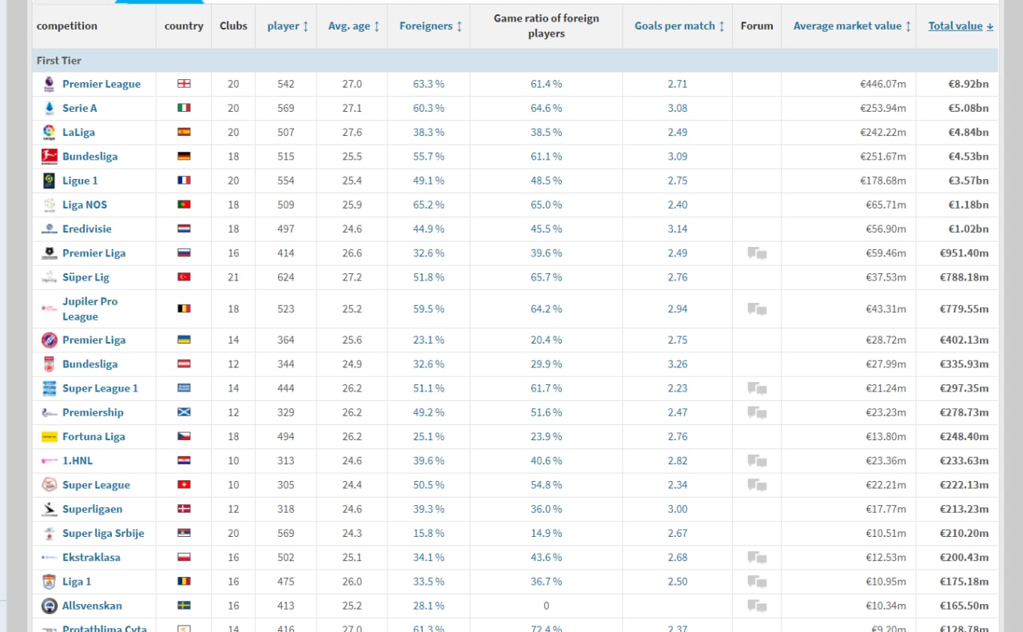Image resolution: width=1023 pixels, height=632 pixels.
Task: Open the Super liga Srbije link
Action: pyautogui.click(x=103, y=533)
